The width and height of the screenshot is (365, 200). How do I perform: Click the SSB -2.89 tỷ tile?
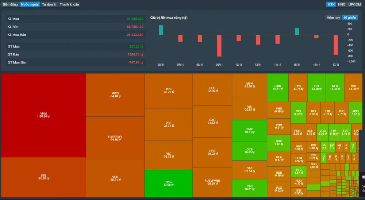pyautogui.click(x=314, y=166)
